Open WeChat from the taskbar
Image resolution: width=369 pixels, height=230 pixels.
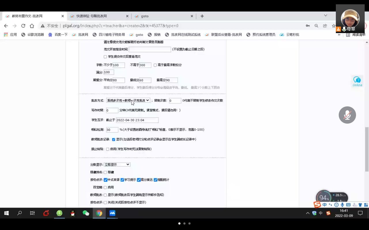point(86,213)
